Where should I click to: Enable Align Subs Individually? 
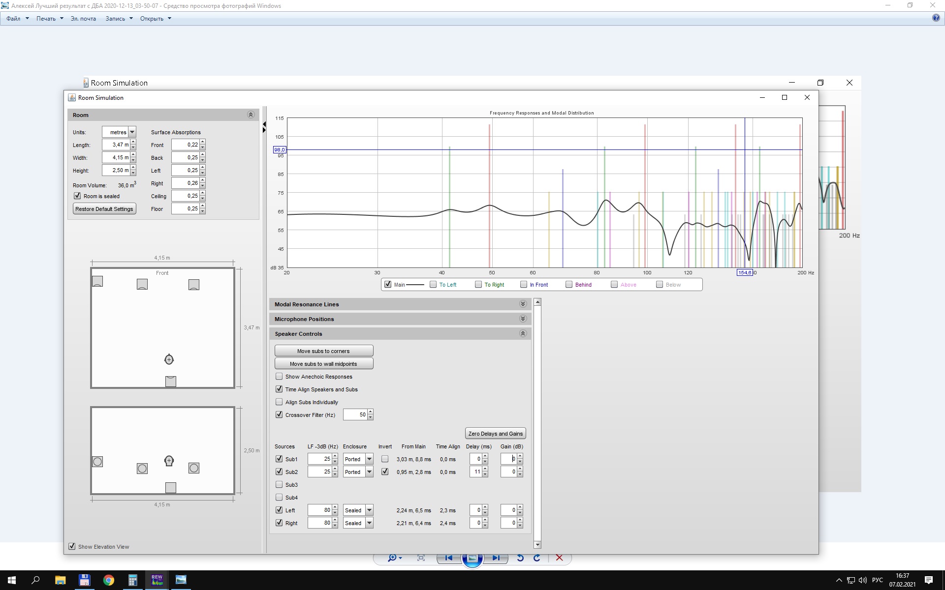click(x=279, y=402)
